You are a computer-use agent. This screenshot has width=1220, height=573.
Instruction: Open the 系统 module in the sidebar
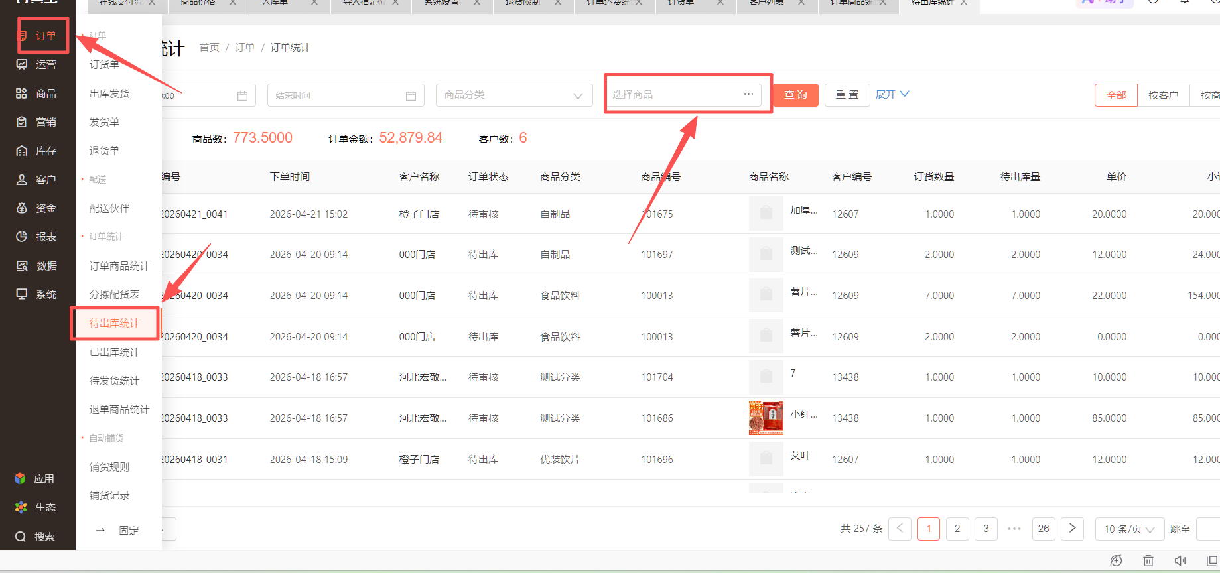pyautogui.click(x=37, y=294)
